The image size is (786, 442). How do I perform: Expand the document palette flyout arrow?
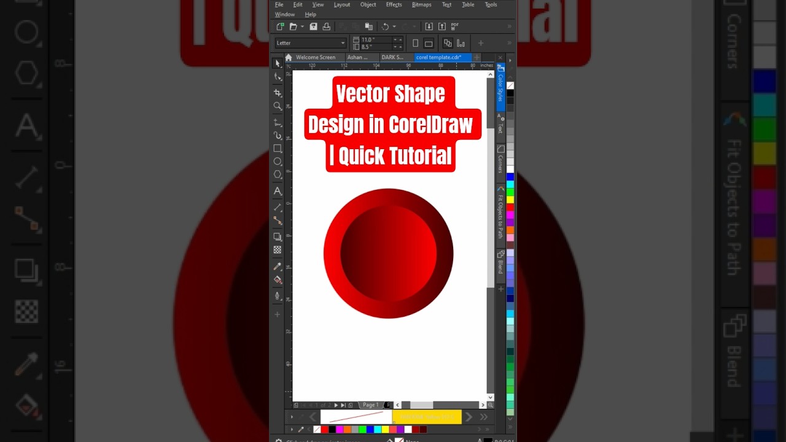point(292,417)
